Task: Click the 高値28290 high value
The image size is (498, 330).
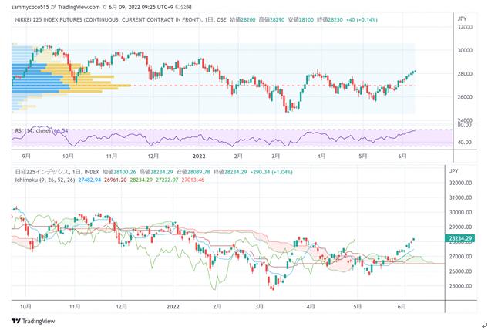Action: 271,20
